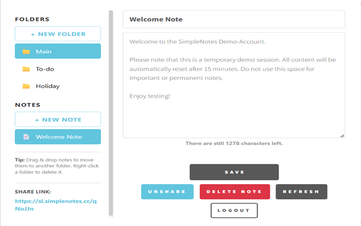
Task: Click the Holiday folder icon
Action: coord(26,86)
